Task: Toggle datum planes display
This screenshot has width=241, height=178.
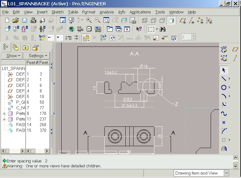Action: click(183, 21)
